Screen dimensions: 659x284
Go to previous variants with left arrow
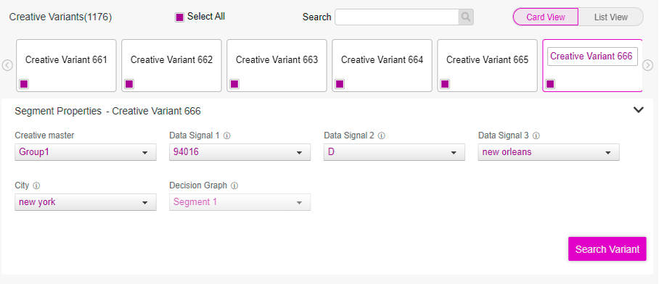(7, 65)
